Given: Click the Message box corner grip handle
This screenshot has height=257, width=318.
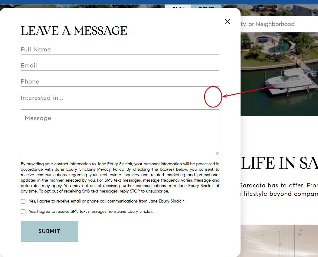Looking at the screenshot, I should [x=217, y=153].
